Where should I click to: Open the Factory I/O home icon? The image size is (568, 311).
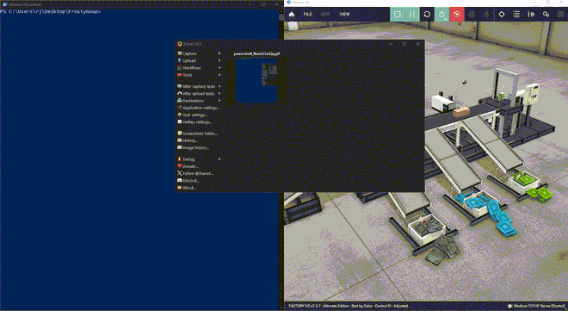(291, 15)
